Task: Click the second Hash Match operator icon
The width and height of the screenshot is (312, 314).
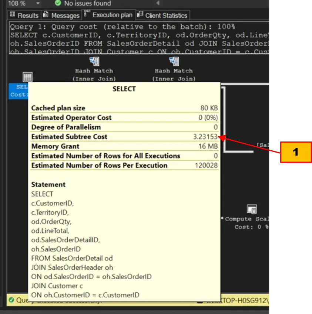Action: (x=174, y=61)
